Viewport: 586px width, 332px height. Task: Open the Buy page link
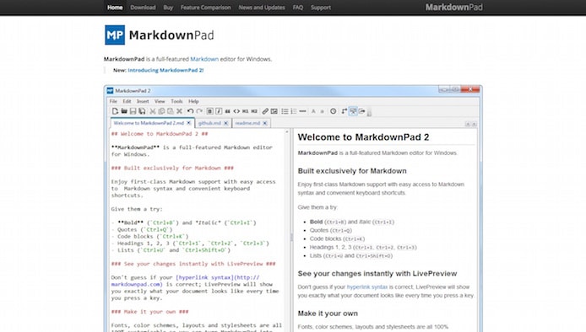pos(168,8)
